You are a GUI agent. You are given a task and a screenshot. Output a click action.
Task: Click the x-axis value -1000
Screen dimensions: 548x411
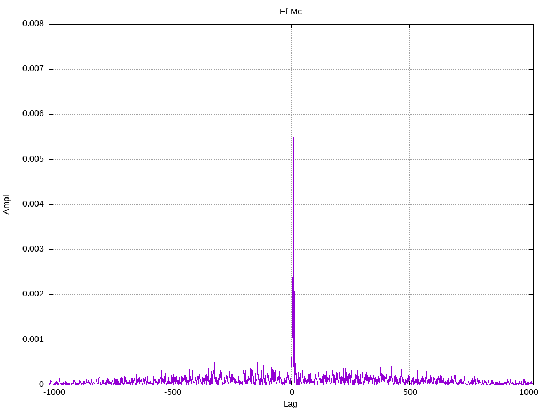pyautogui.click(x=54, y=392)
